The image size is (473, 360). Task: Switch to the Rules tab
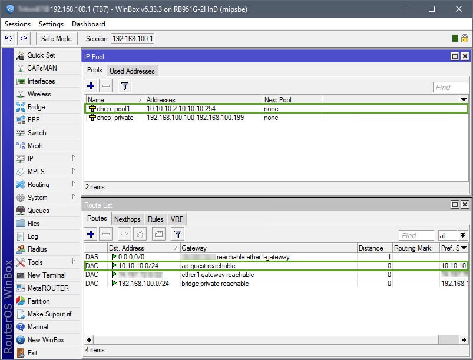coord(156,219)
